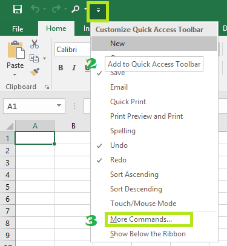Uncheck Save in the customize menu

coord(154,73)
